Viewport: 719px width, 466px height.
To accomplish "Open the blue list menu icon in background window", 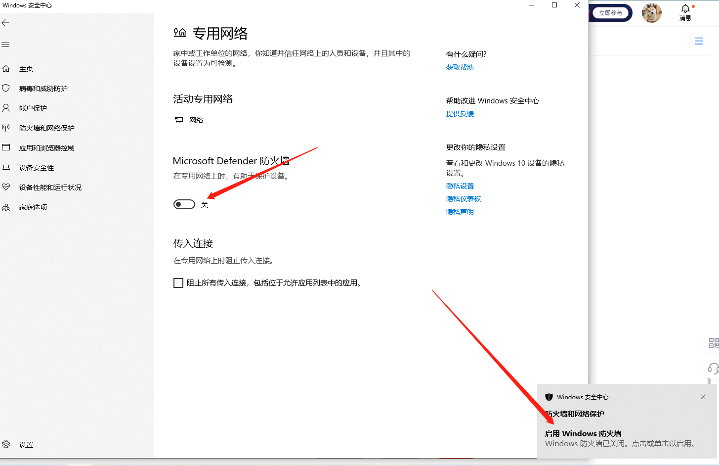I will pyautogui.click(x=699, y=41).
